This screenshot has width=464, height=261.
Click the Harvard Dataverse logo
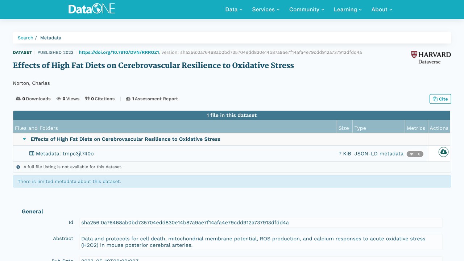point(431,58)
